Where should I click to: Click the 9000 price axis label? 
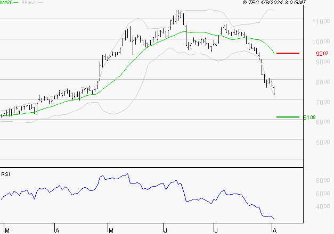click(x=323, y=62)
